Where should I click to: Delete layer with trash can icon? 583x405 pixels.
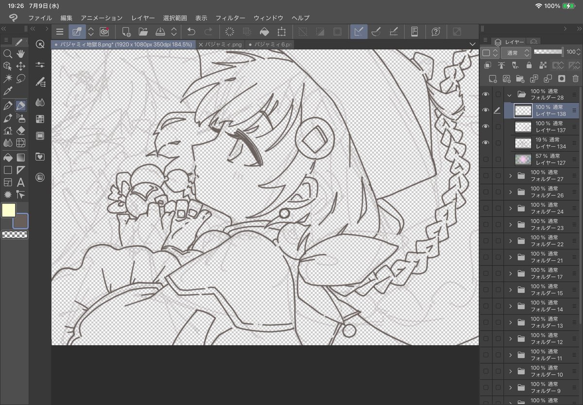576,78
